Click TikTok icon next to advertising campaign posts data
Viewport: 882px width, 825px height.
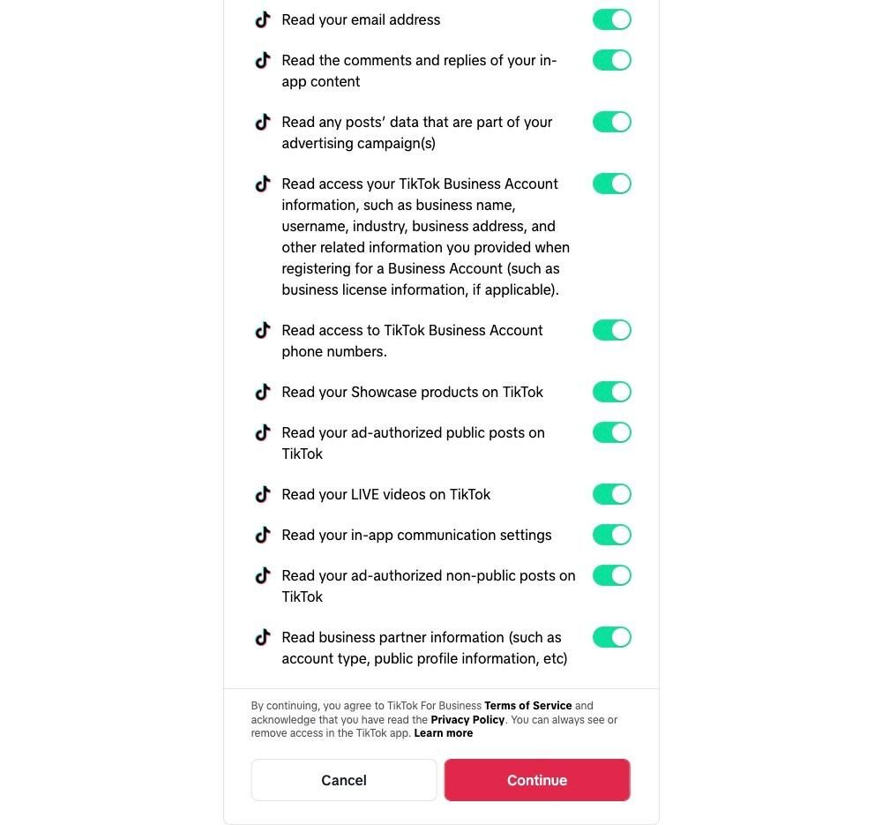263,122
